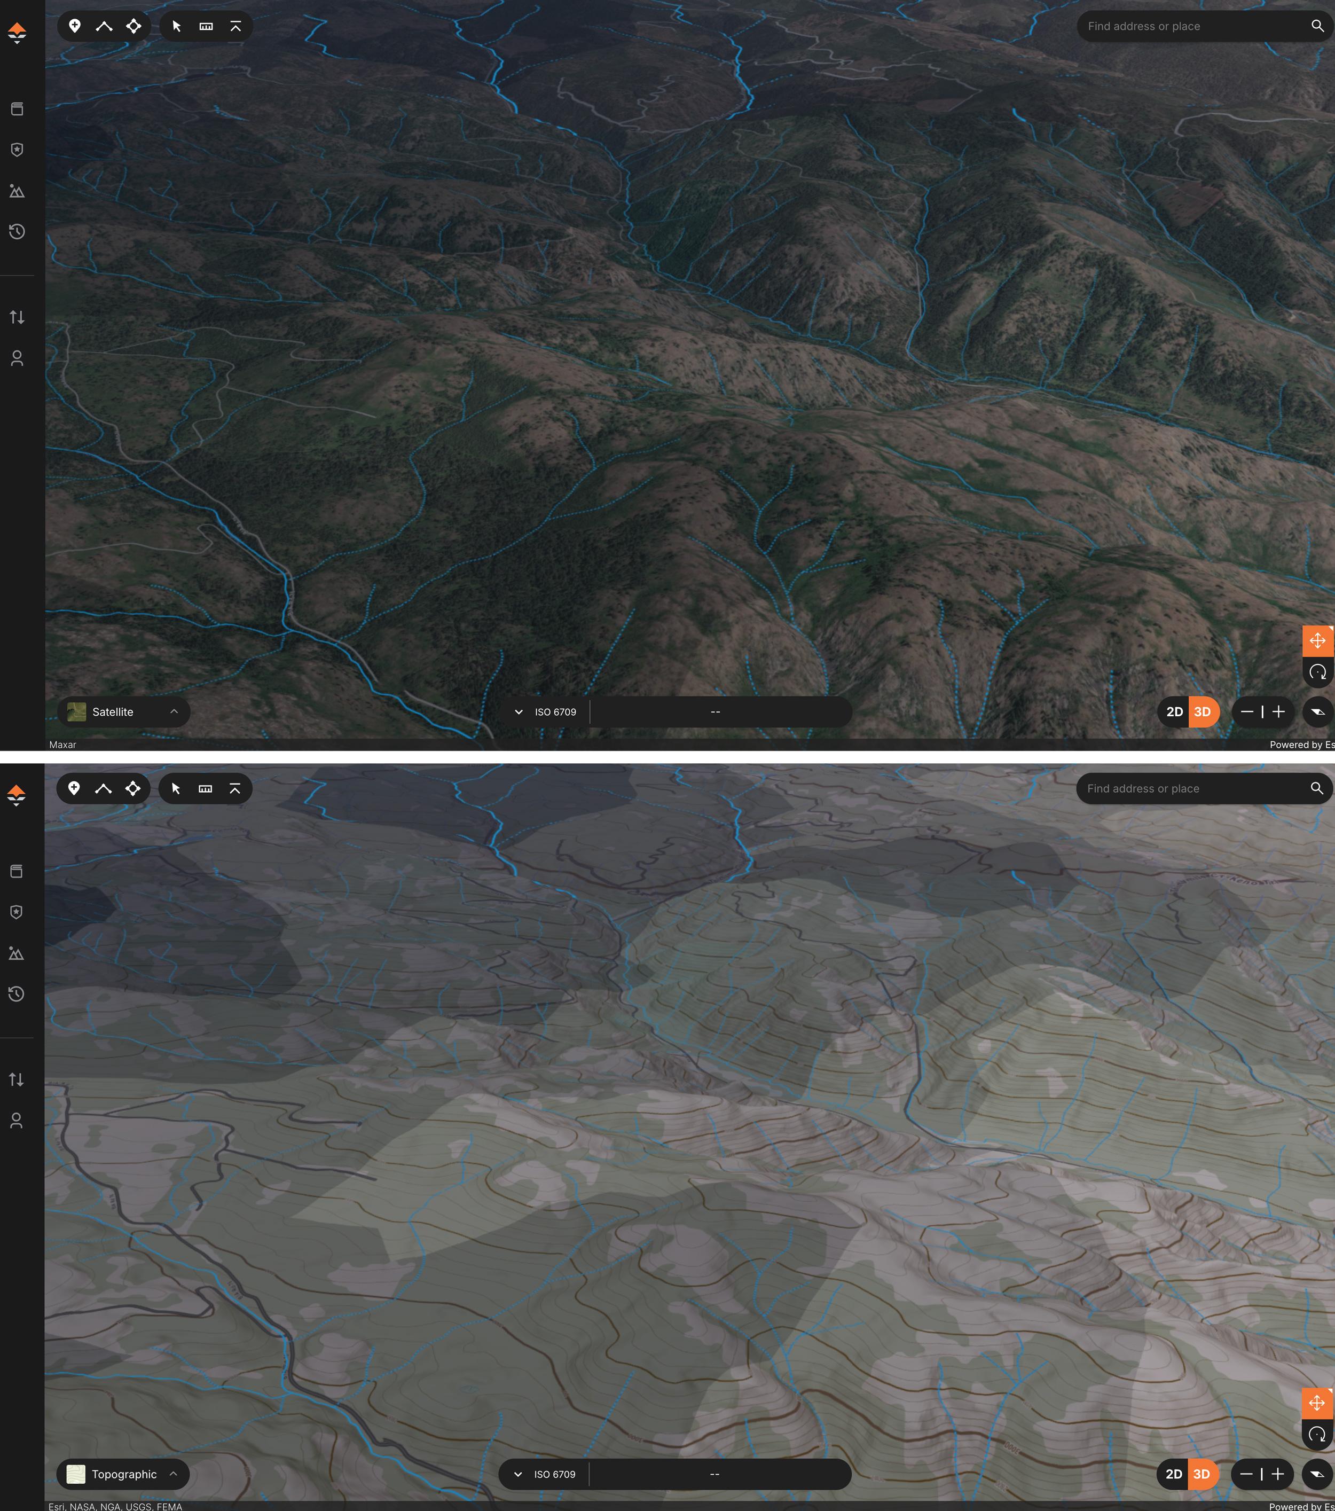Activate the map cursor select tool
Viewport: 1335px width, 1511px height.
(x=176, y=26)
